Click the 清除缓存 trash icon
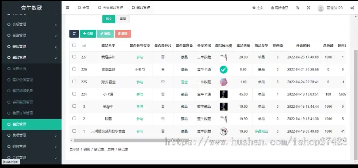The height and width of the screenshot is (168, 358). (x=272, y=8)
